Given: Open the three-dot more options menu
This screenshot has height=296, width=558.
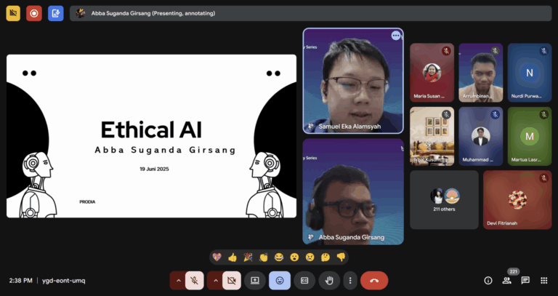Looking at the screenshot, I should pos(350,281).
